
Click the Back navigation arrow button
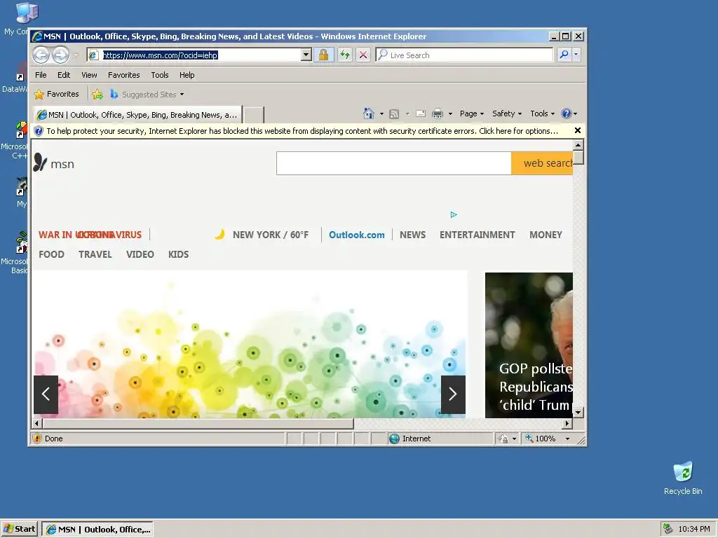41,55
